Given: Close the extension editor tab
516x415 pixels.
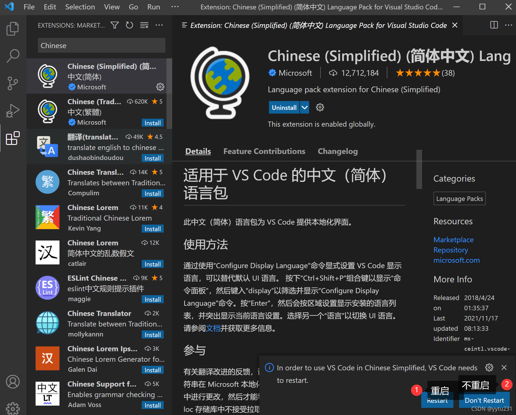Looking at the screenshot, I should click(455, 25).
